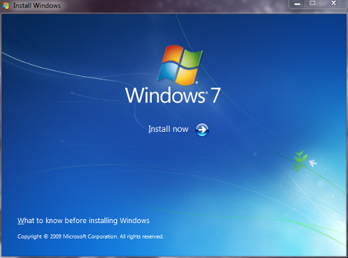The image size is (348, 258).
Task: Select the Install now text link
Action: pos(168,129)
